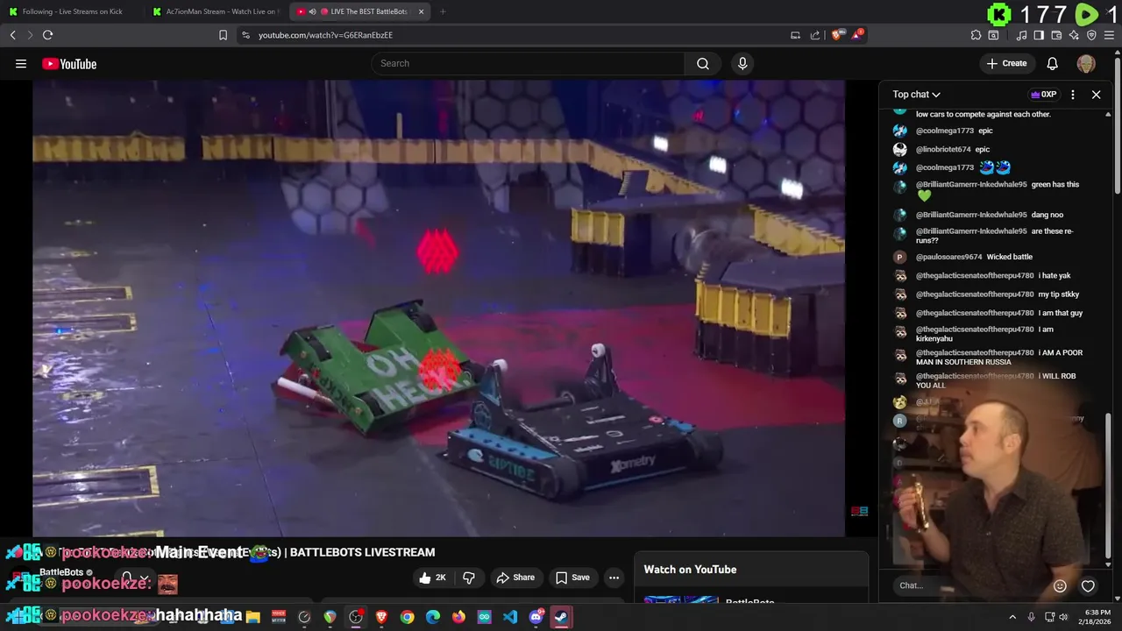
Task: Open Steam from taskbar
Action: 561,617
